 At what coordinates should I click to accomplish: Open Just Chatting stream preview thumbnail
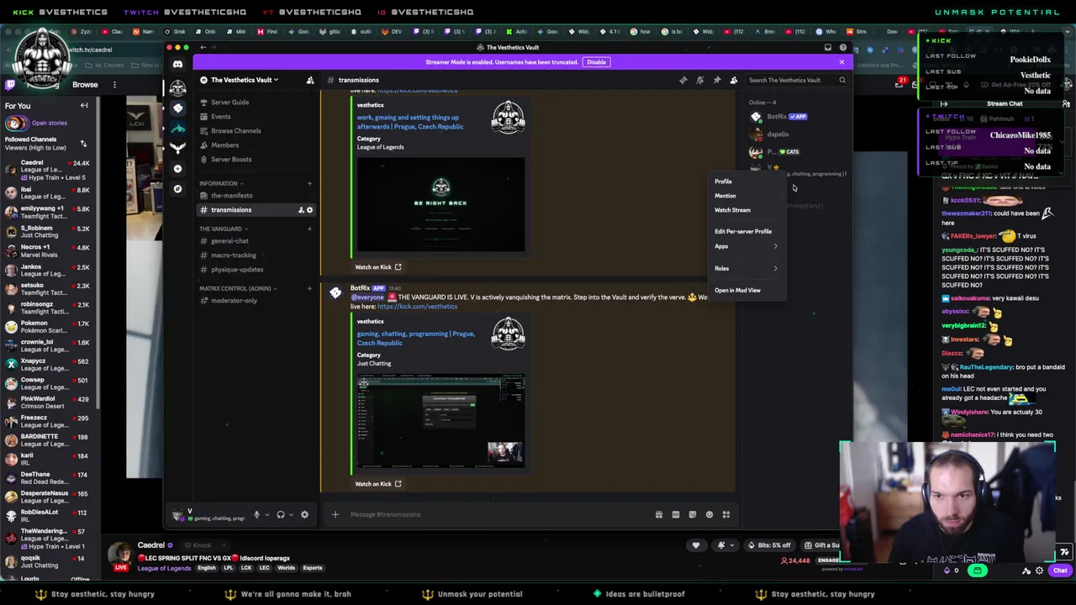[440, 422]
